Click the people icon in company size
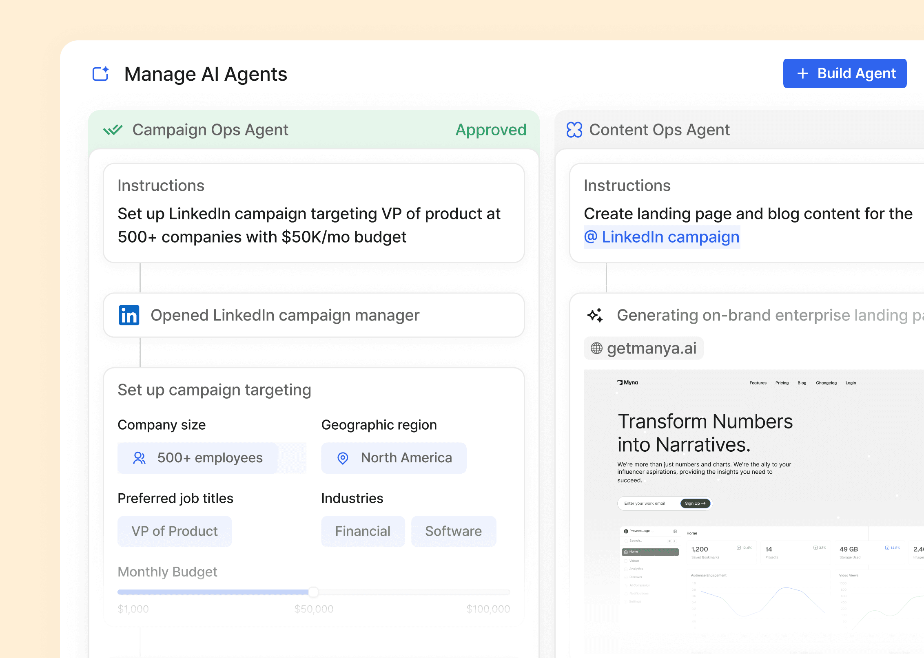 [x=139, y=458]
